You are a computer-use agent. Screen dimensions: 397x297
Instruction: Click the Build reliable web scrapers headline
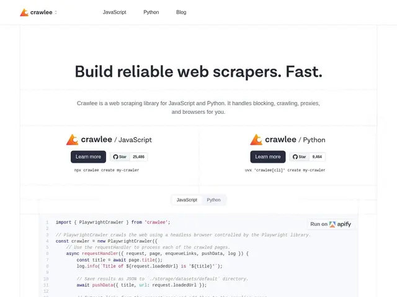(x=198, y=72)
